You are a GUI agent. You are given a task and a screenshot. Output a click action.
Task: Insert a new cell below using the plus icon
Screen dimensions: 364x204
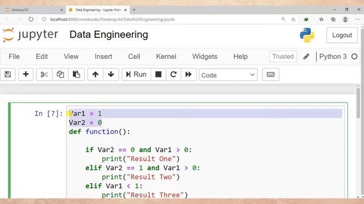point(26,74)
